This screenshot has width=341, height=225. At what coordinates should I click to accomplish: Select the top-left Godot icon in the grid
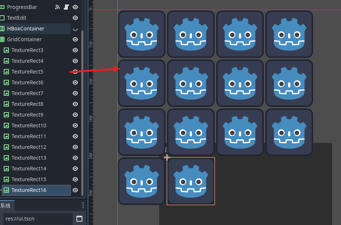point(142,34)
